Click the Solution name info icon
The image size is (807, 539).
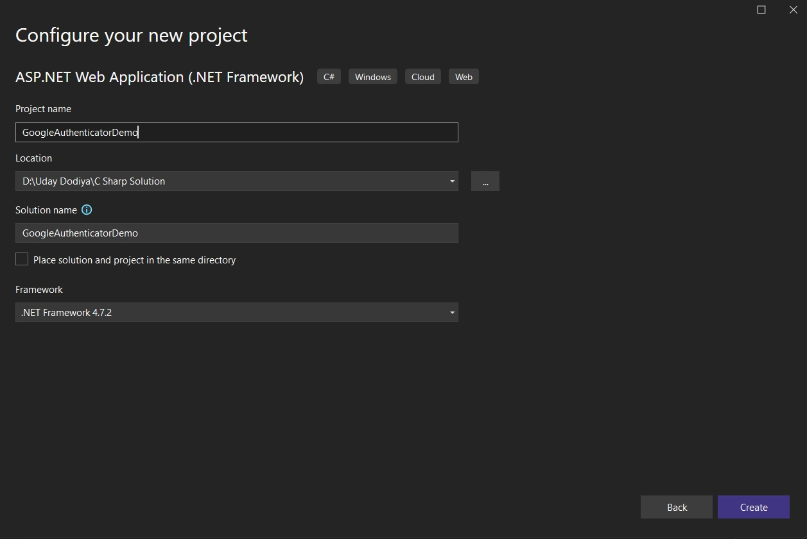point(87,210)
